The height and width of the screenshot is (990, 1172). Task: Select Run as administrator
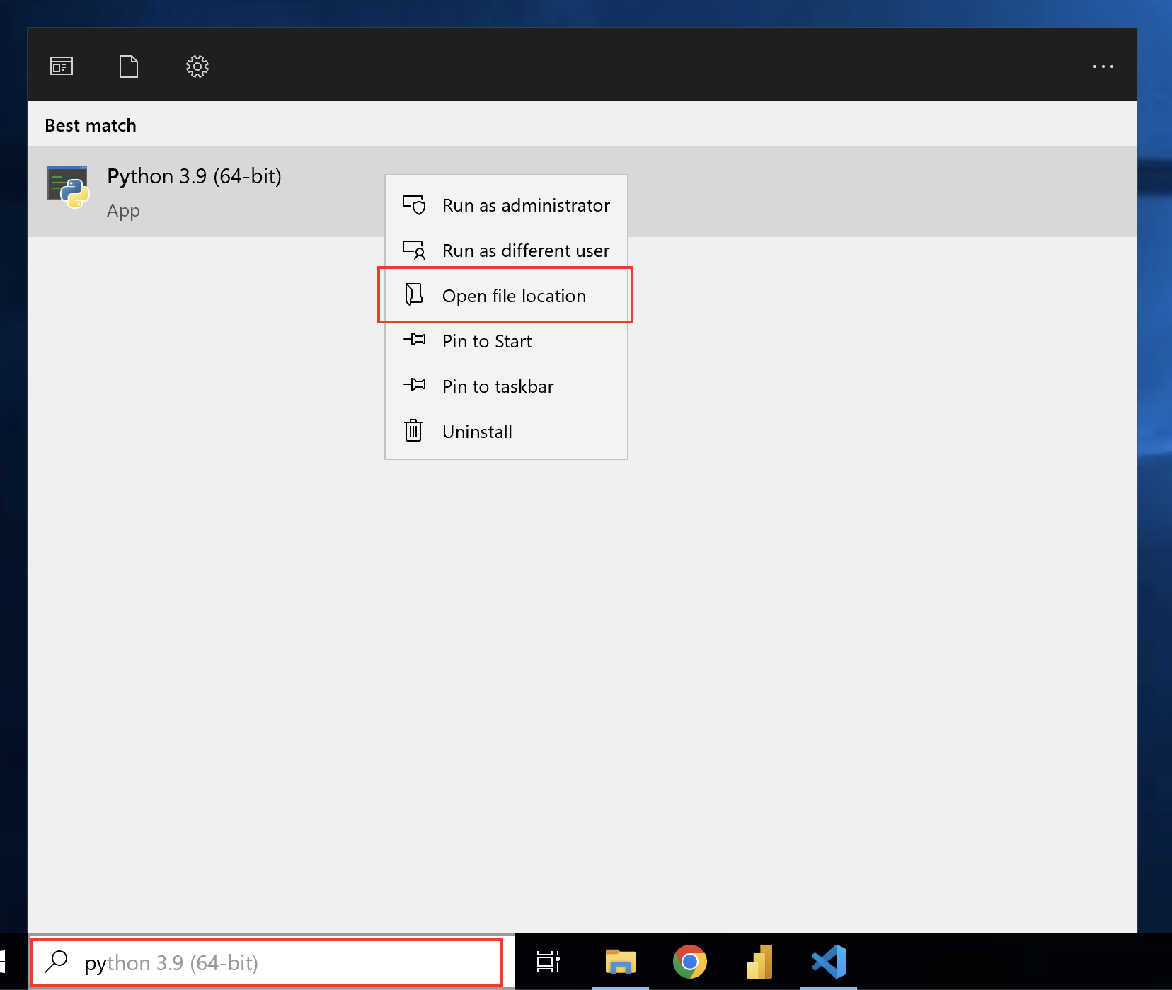(x=525, y=205)
